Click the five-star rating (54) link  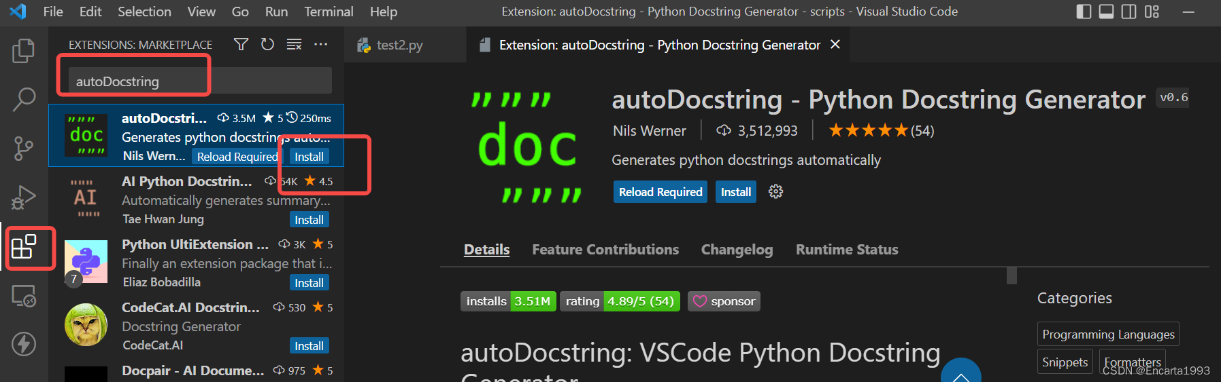(x=881, y=131)
